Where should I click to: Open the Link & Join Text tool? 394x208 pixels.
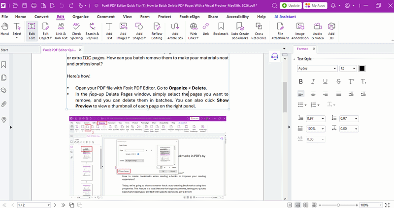click(61, 31)
